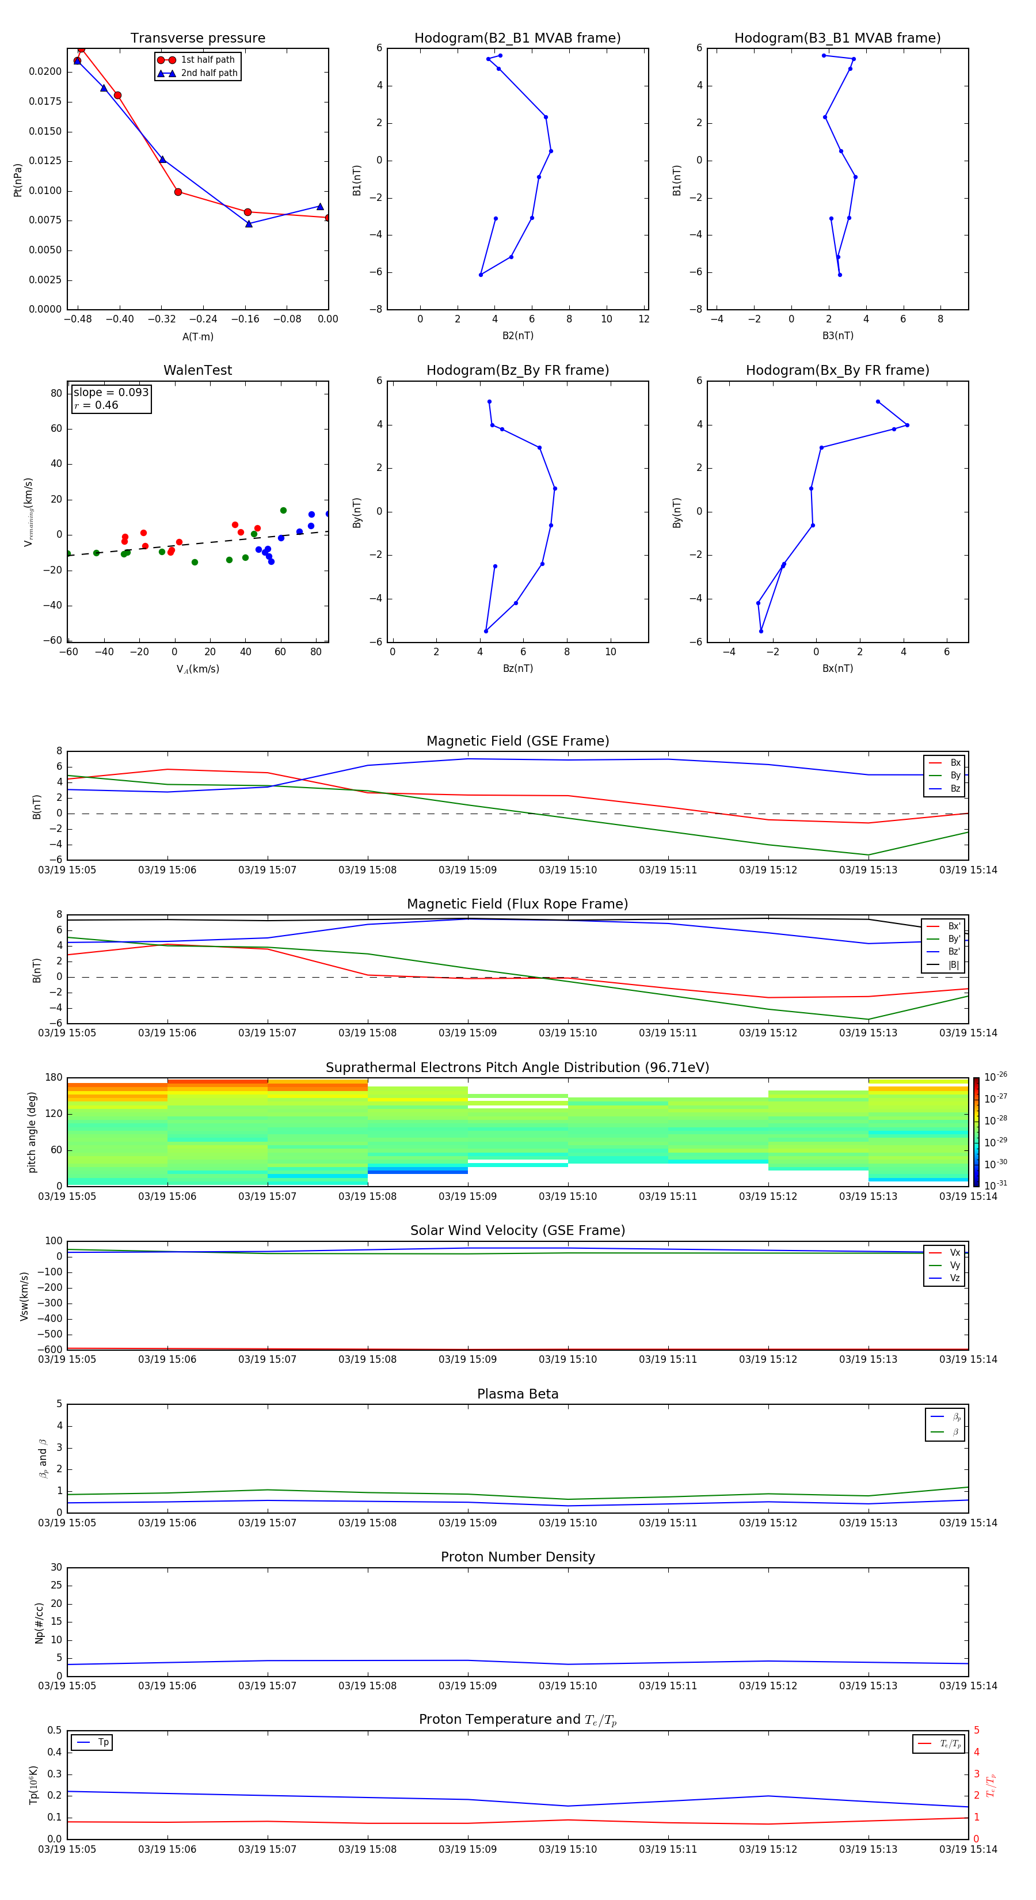Click the pitch angle (deg) axis label
The width and height of the screenshot is (1036, 1900).
32,1132
